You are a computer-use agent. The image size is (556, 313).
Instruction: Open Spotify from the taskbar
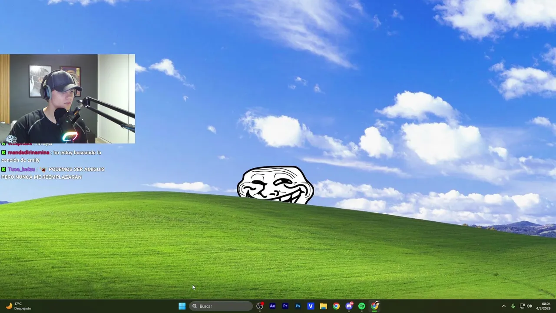[362, 306]
